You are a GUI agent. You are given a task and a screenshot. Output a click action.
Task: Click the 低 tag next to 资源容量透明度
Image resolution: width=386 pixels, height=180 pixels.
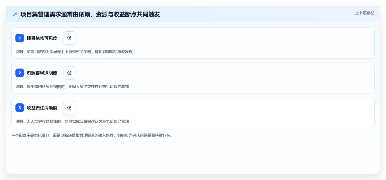tap(69, 73)
